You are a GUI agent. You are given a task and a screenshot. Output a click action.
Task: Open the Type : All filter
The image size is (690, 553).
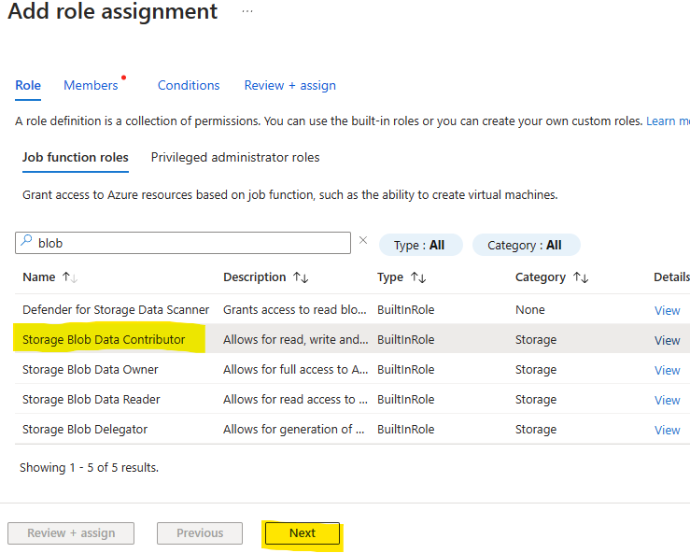click(x=421, y=245)
